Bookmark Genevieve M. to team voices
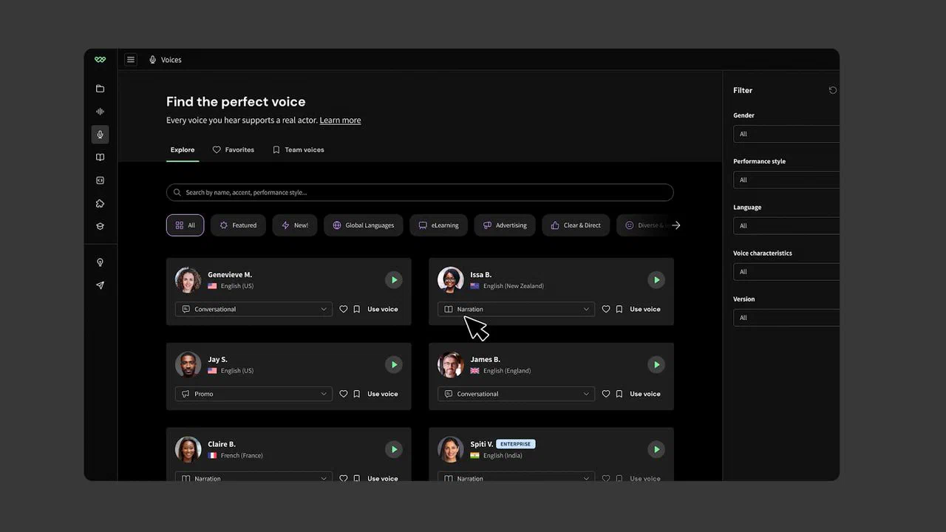 357,310
